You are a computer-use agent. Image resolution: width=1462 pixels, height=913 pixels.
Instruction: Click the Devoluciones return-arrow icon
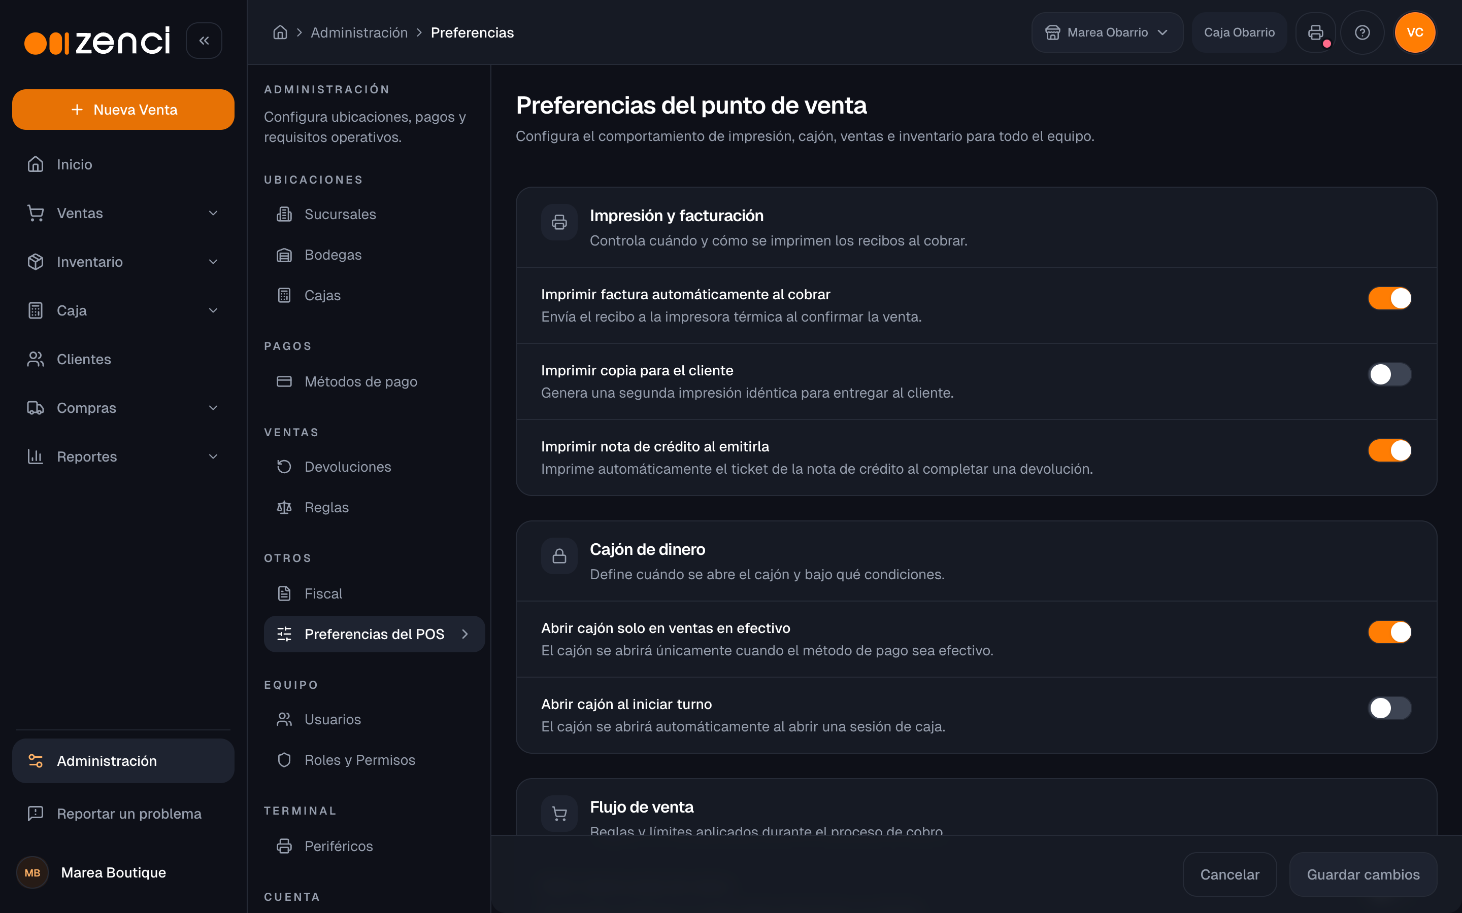click(284, 467)
